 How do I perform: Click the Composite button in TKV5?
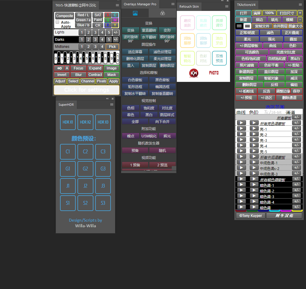click(x=64, y=16)
